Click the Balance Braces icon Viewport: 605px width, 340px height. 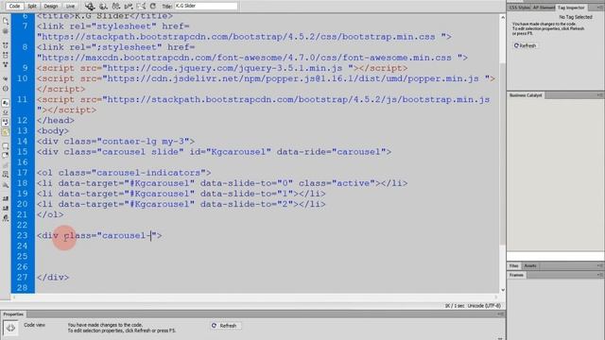(x=6, y=88)
